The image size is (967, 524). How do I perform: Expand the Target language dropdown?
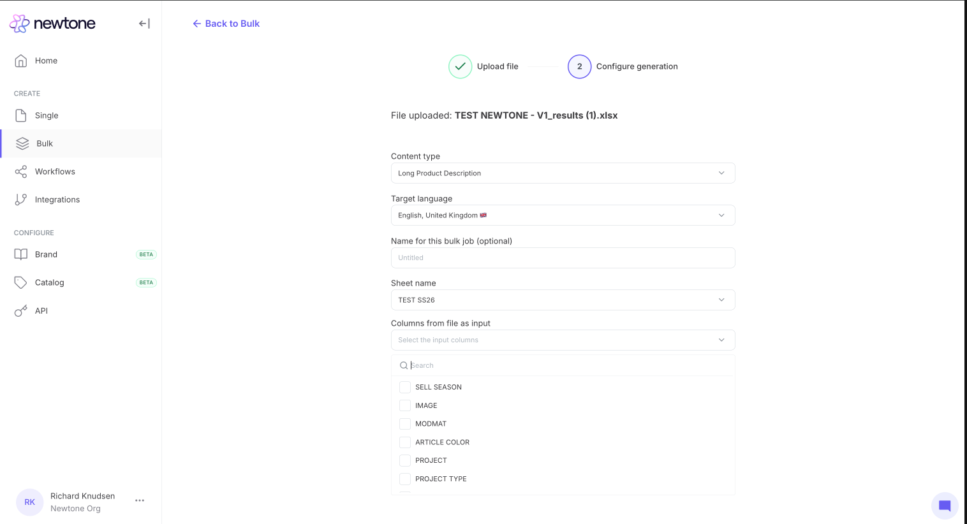tap(563, 215)
